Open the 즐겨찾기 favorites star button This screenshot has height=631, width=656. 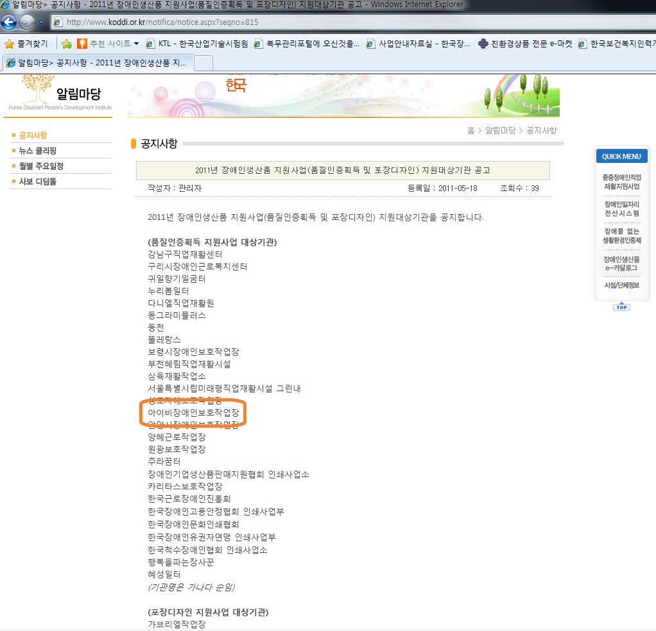26,44
